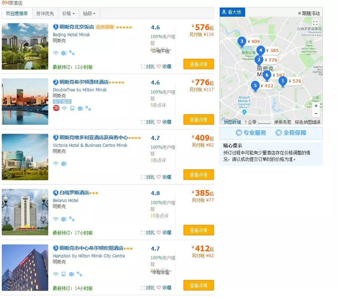338x297 pixels.
Task: Click map pin 5 for ¥412 hotel
Action: (255, 86)
